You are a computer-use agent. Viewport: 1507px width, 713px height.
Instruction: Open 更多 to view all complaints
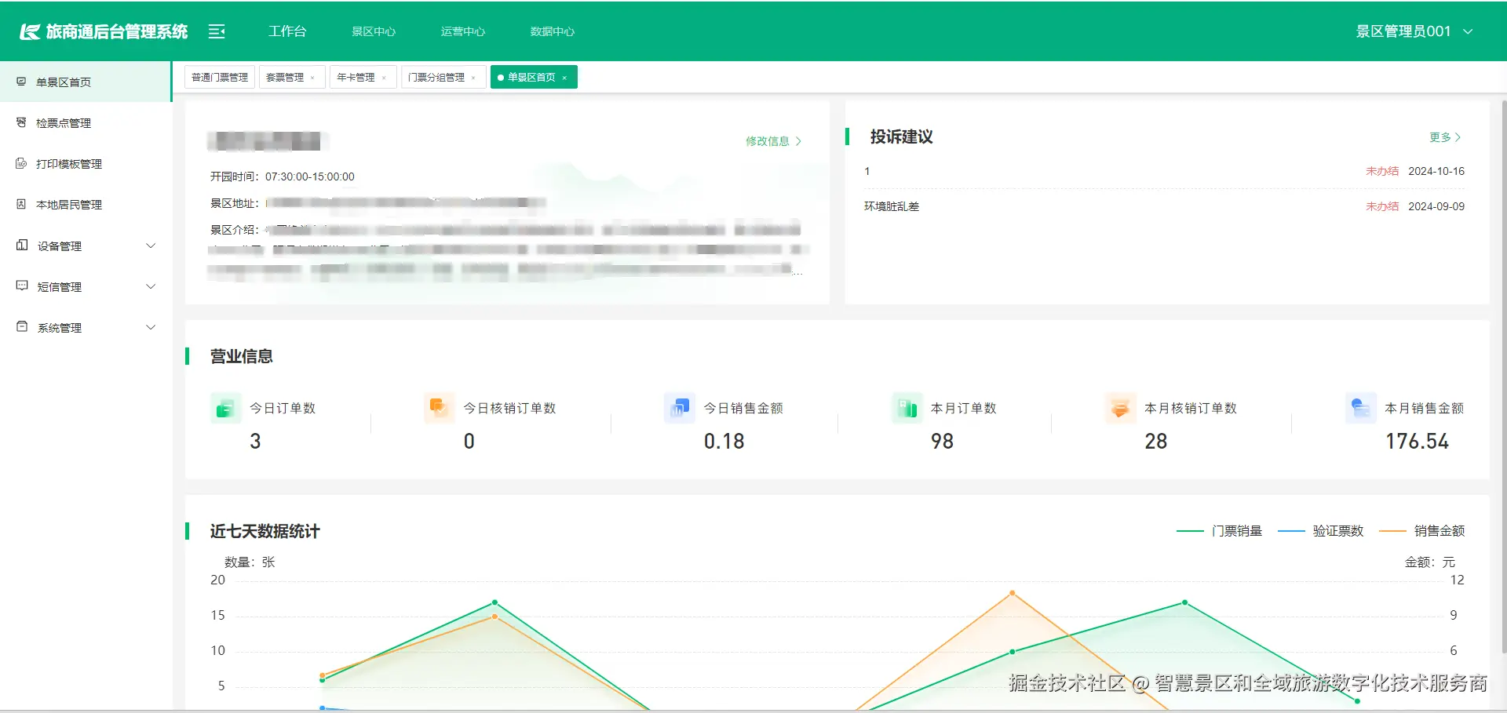coord(1444,137)
